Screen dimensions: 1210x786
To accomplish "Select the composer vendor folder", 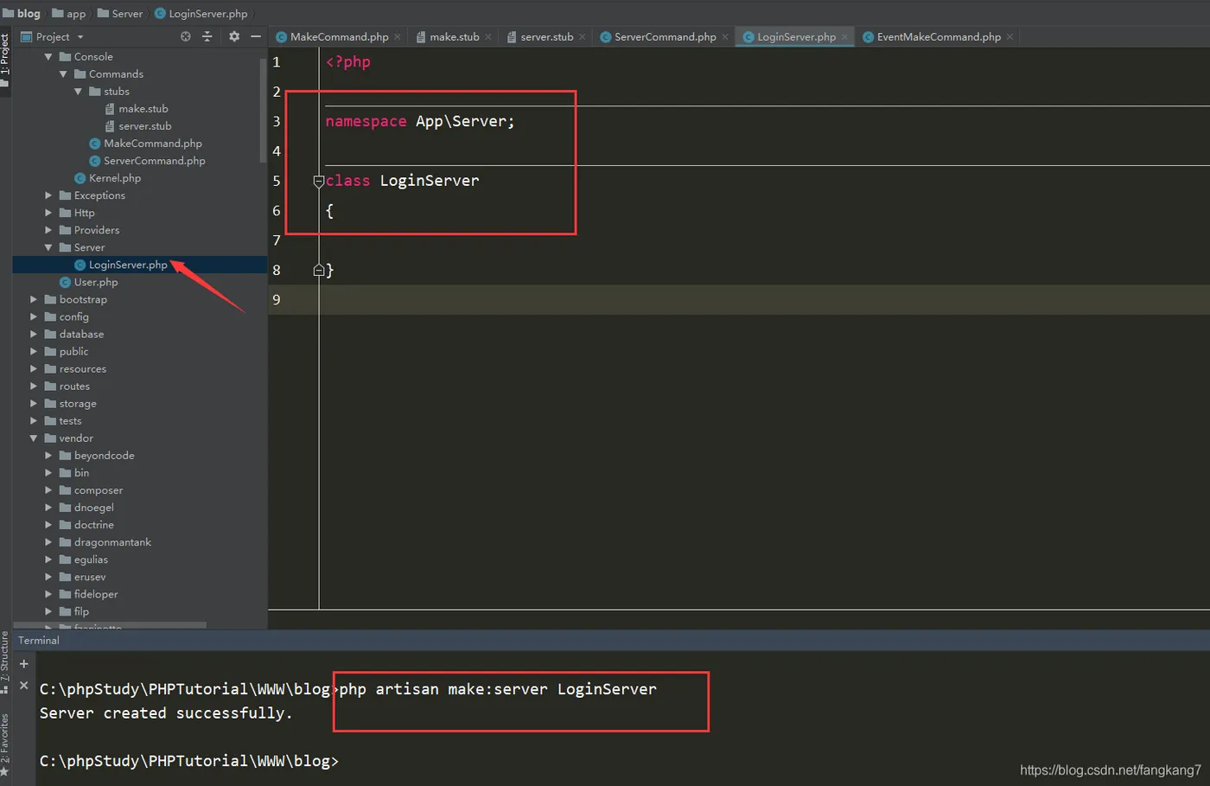I will click(x=91, y=490).
